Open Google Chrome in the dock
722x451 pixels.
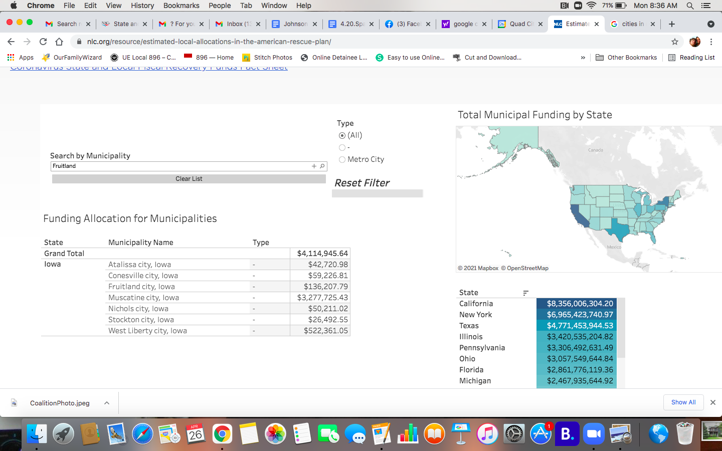tap(222, 433)
